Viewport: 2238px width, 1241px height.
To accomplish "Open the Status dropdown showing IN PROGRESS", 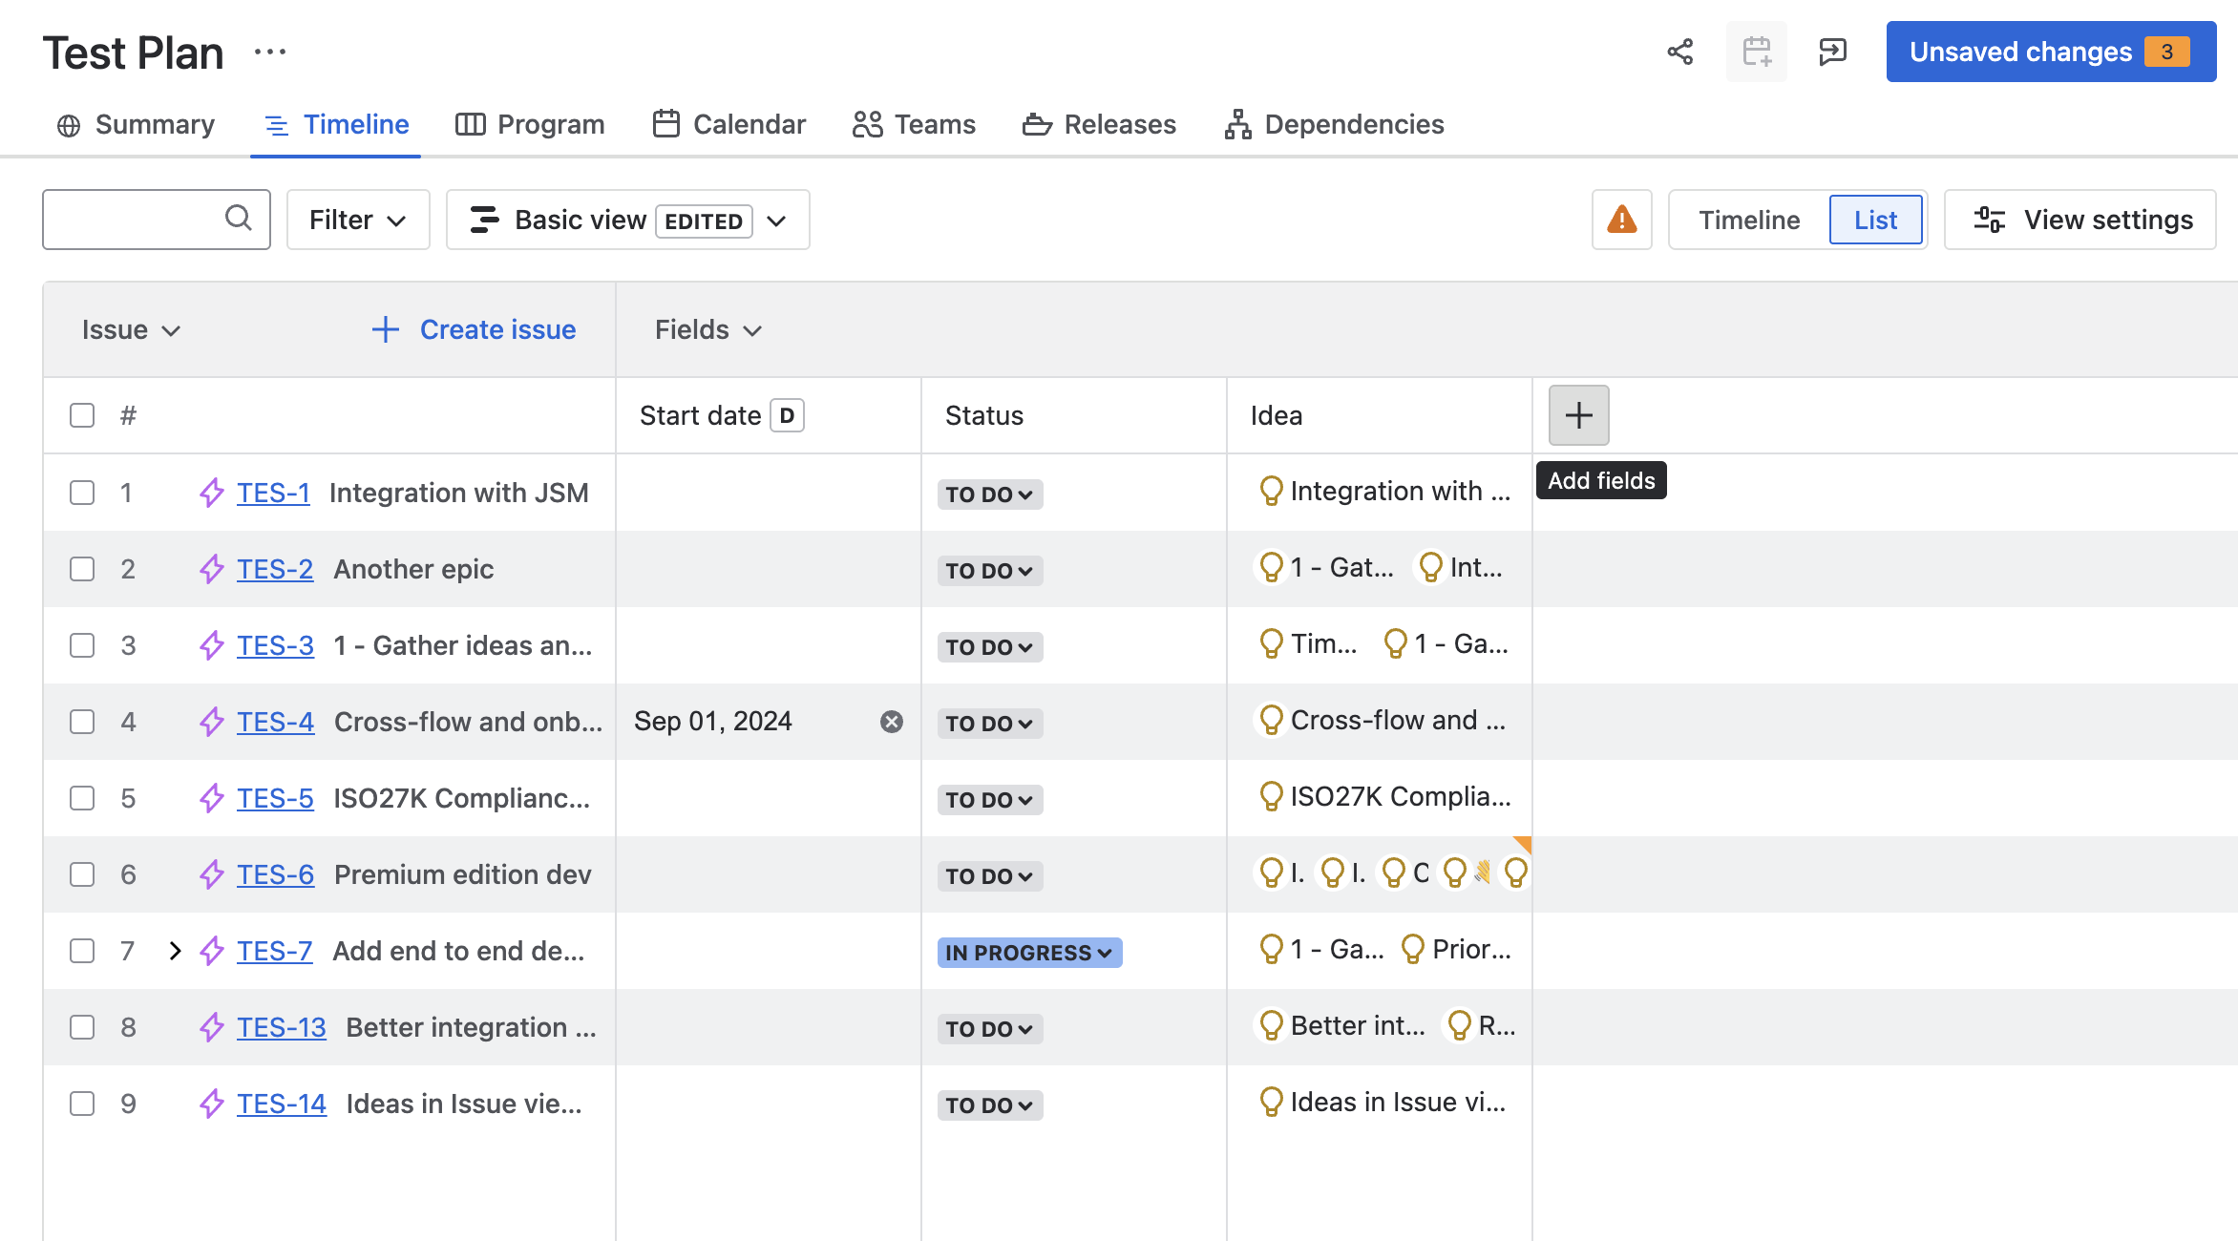I will point(1029,952).
